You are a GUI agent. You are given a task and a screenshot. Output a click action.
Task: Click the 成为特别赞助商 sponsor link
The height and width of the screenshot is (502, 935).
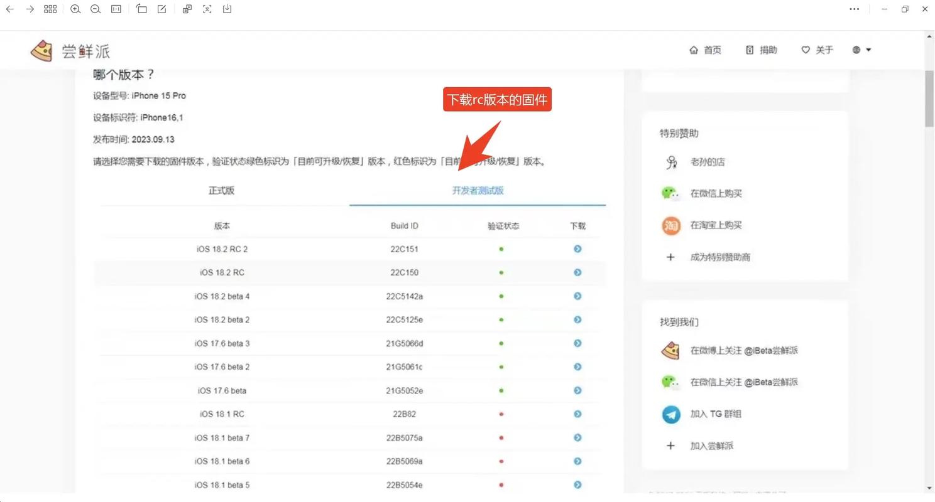pyautogui.click(x=719, y=257)
